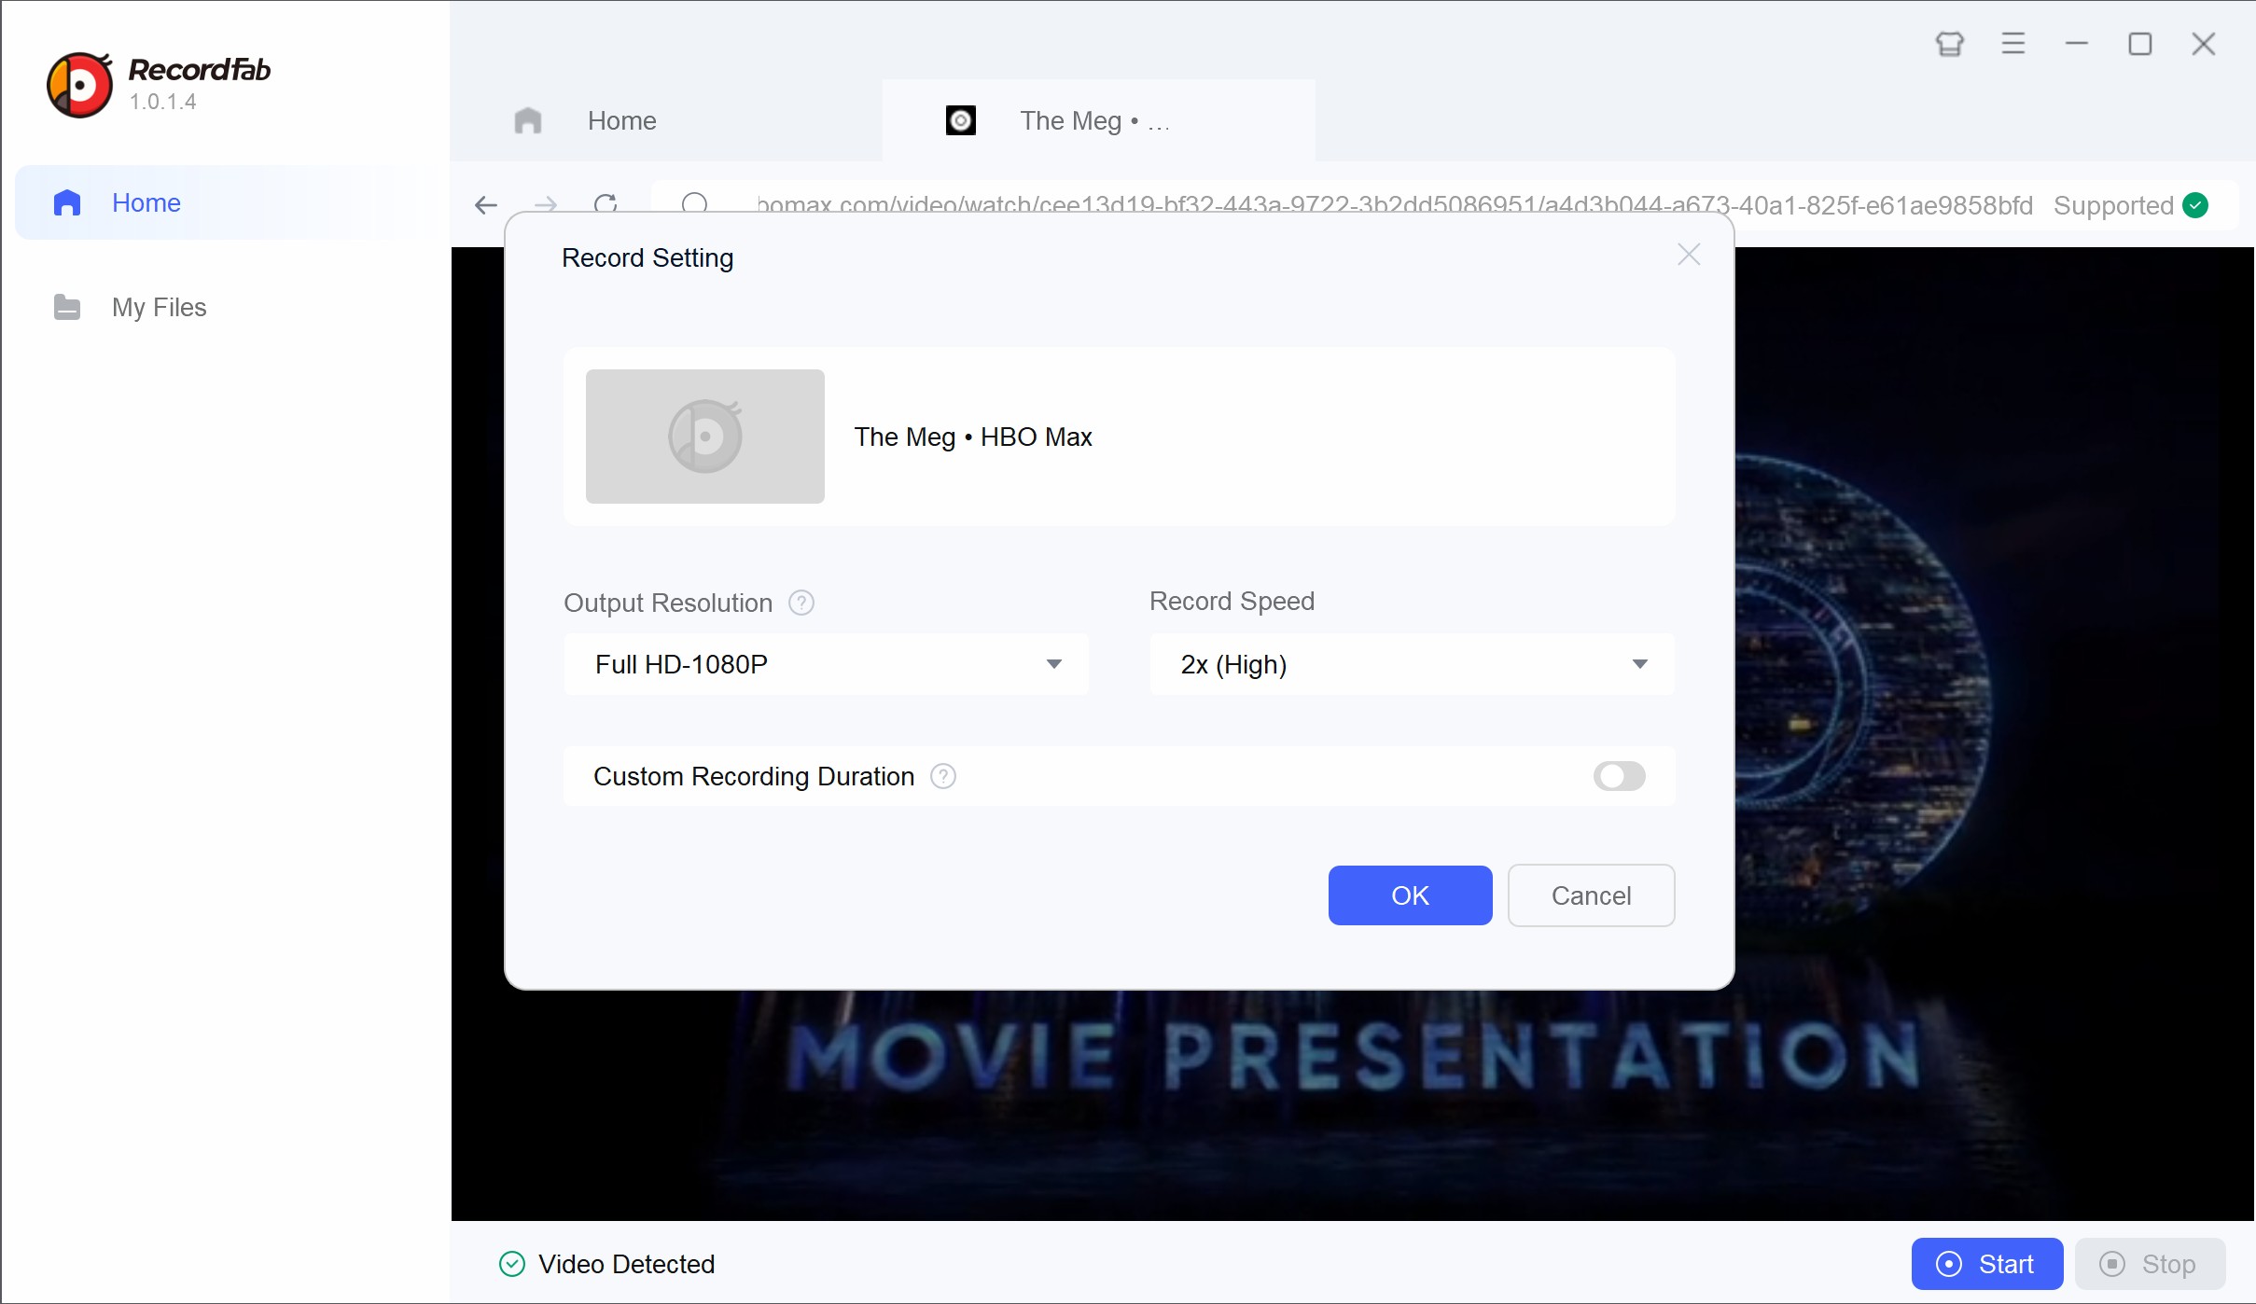The image size is (2256, 1304).
Task: Switch to the Home browser tab
Action: [x=666, y=120]
